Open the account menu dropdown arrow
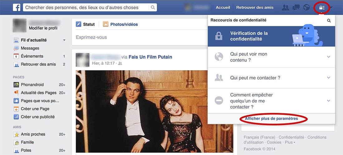 click(x=331, y=8)
